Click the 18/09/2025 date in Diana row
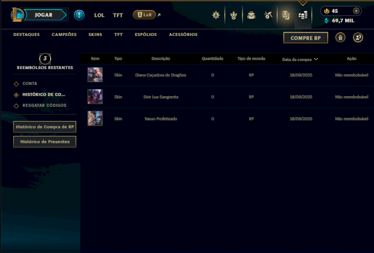The image size is (374, 253). pos(301,75)
